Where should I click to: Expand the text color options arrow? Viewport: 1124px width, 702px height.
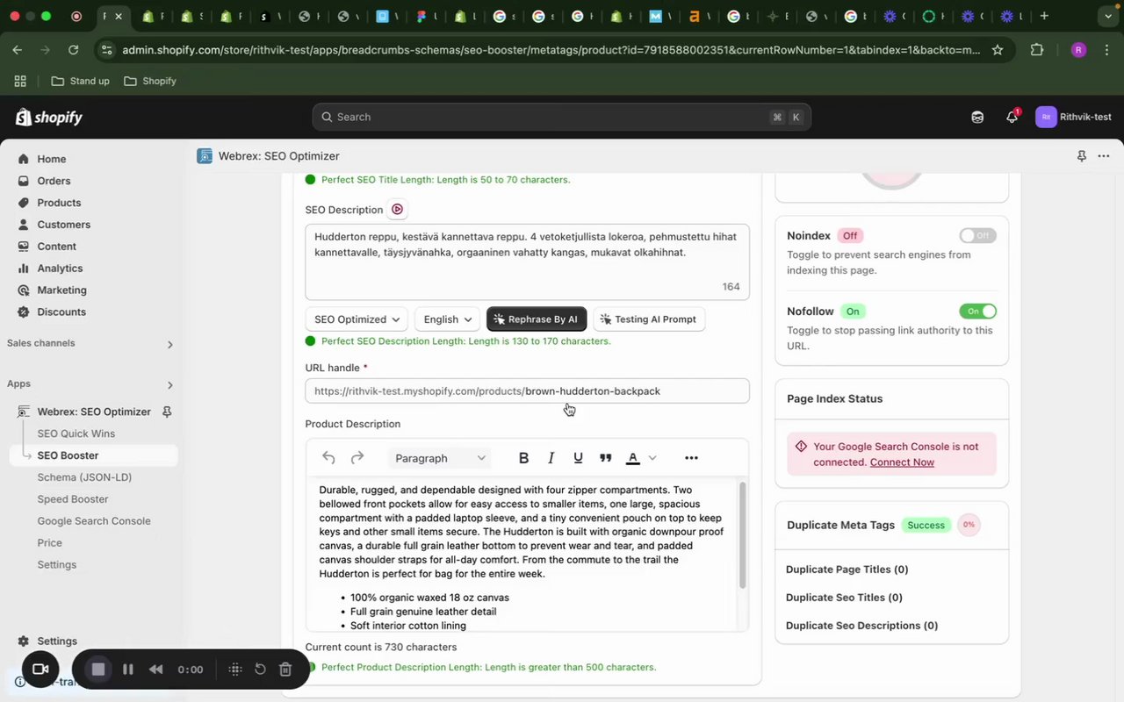(652, 458)
